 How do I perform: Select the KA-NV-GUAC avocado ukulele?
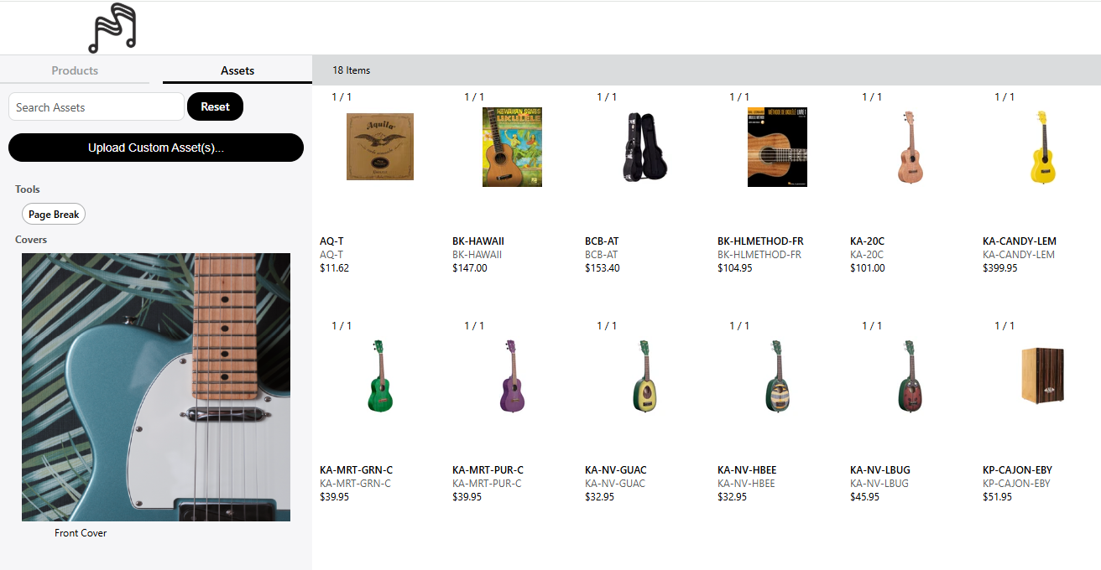click(645, 376)
